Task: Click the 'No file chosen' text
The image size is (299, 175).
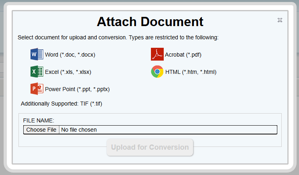Action: click(x=79, y=130)
